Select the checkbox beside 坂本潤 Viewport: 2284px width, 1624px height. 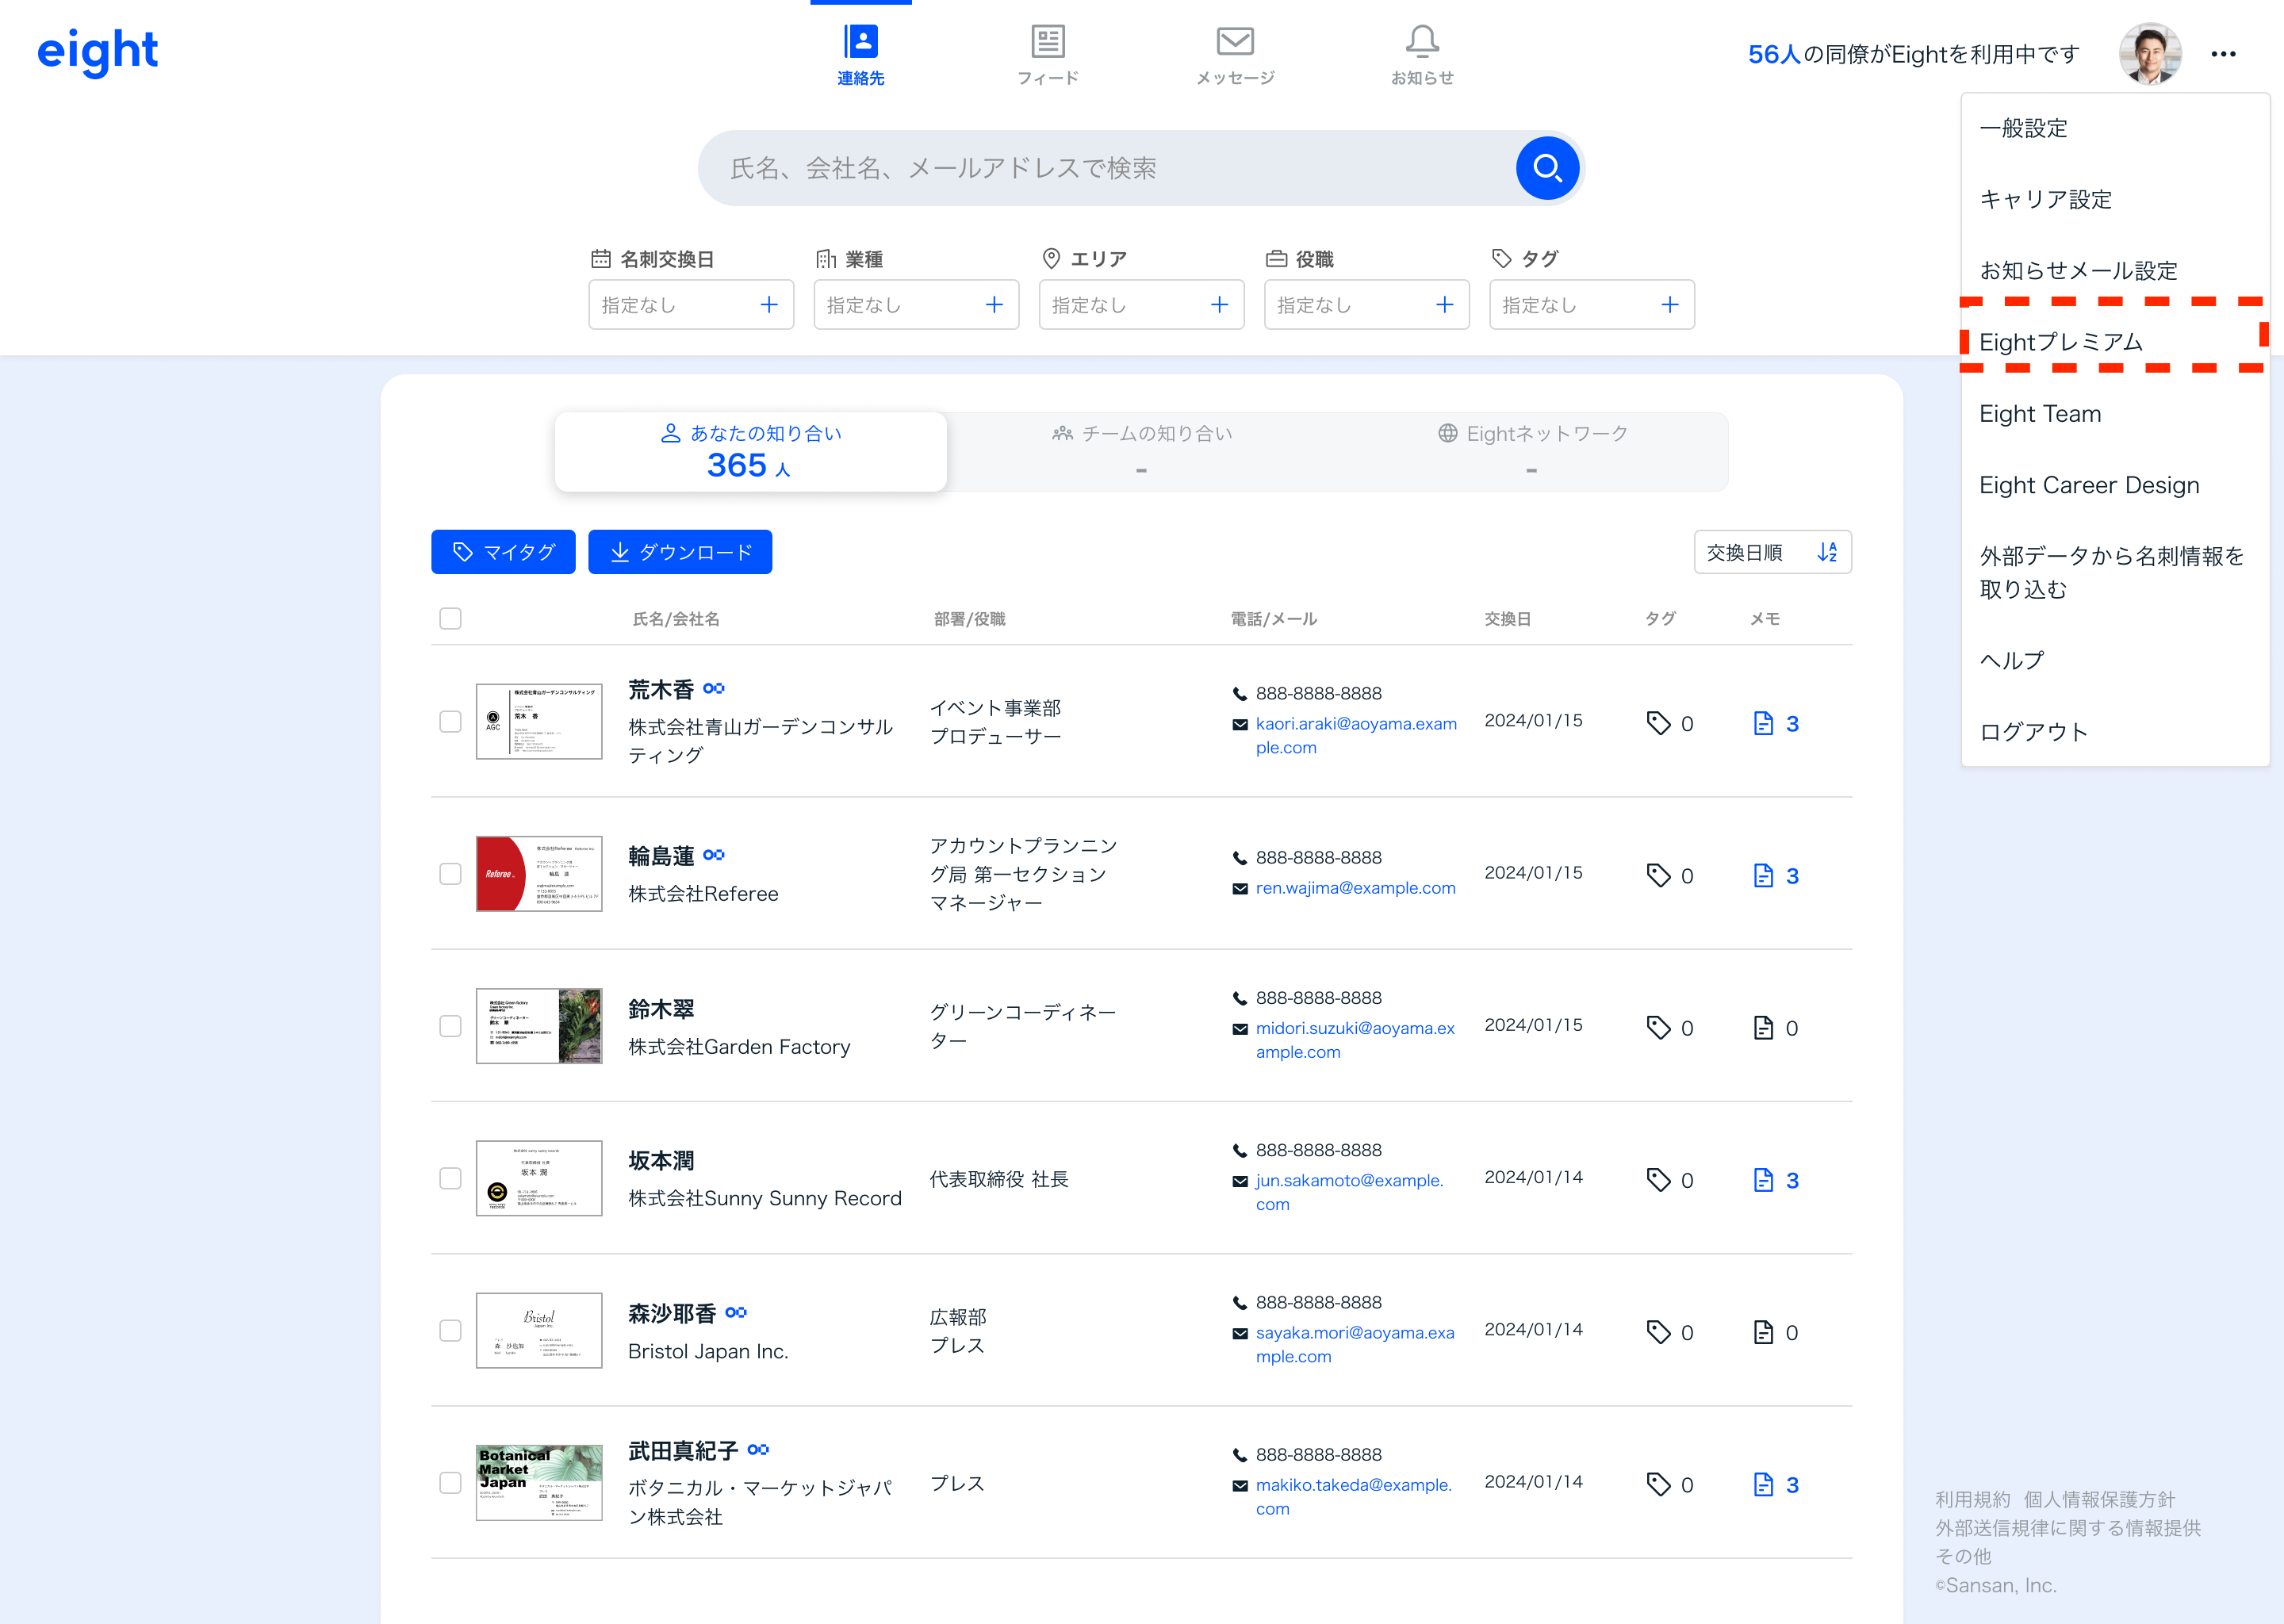click(x=450, y=1179)
